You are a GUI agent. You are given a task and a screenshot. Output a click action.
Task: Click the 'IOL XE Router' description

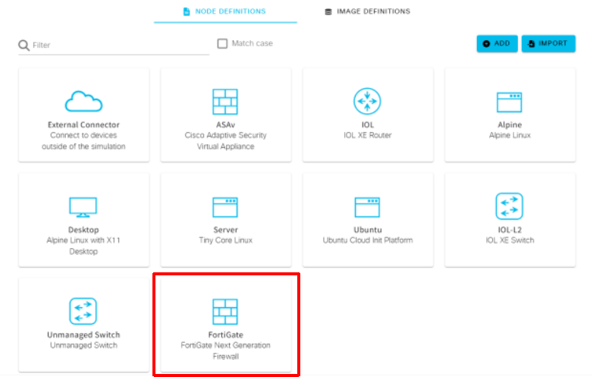367,135
